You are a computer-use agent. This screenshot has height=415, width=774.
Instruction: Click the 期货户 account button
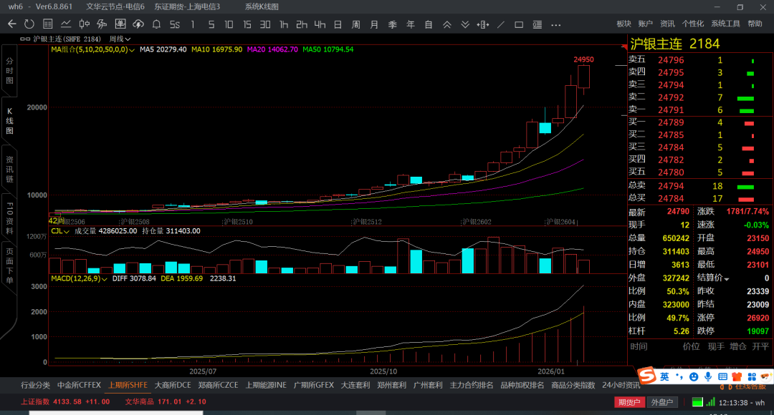point(629,402)
